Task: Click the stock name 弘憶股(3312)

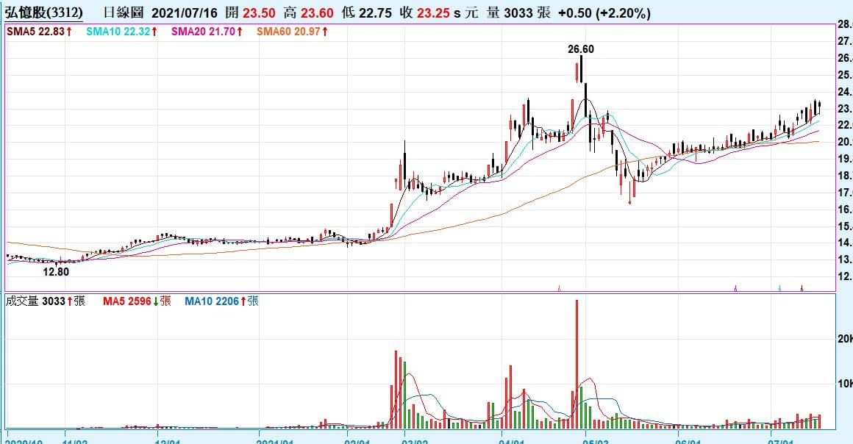Action: [x=44, y=12]
